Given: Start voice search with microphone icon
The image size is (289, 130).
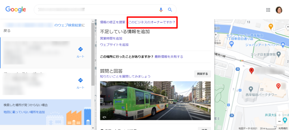Looking at the screenshot, I should pyautogui.click(x=161, y=10).
